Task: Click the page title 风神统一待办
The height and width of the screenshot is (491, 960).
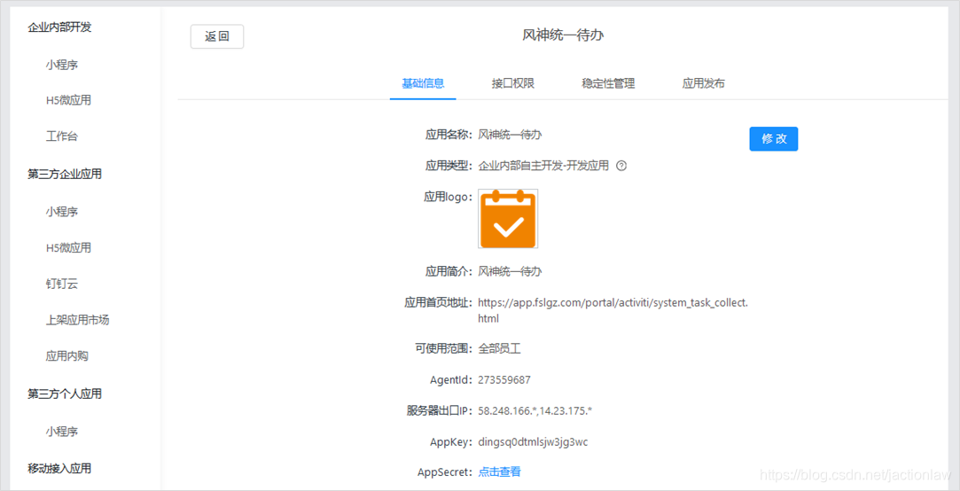Action: pyautogui.click(x=563, y=35)
